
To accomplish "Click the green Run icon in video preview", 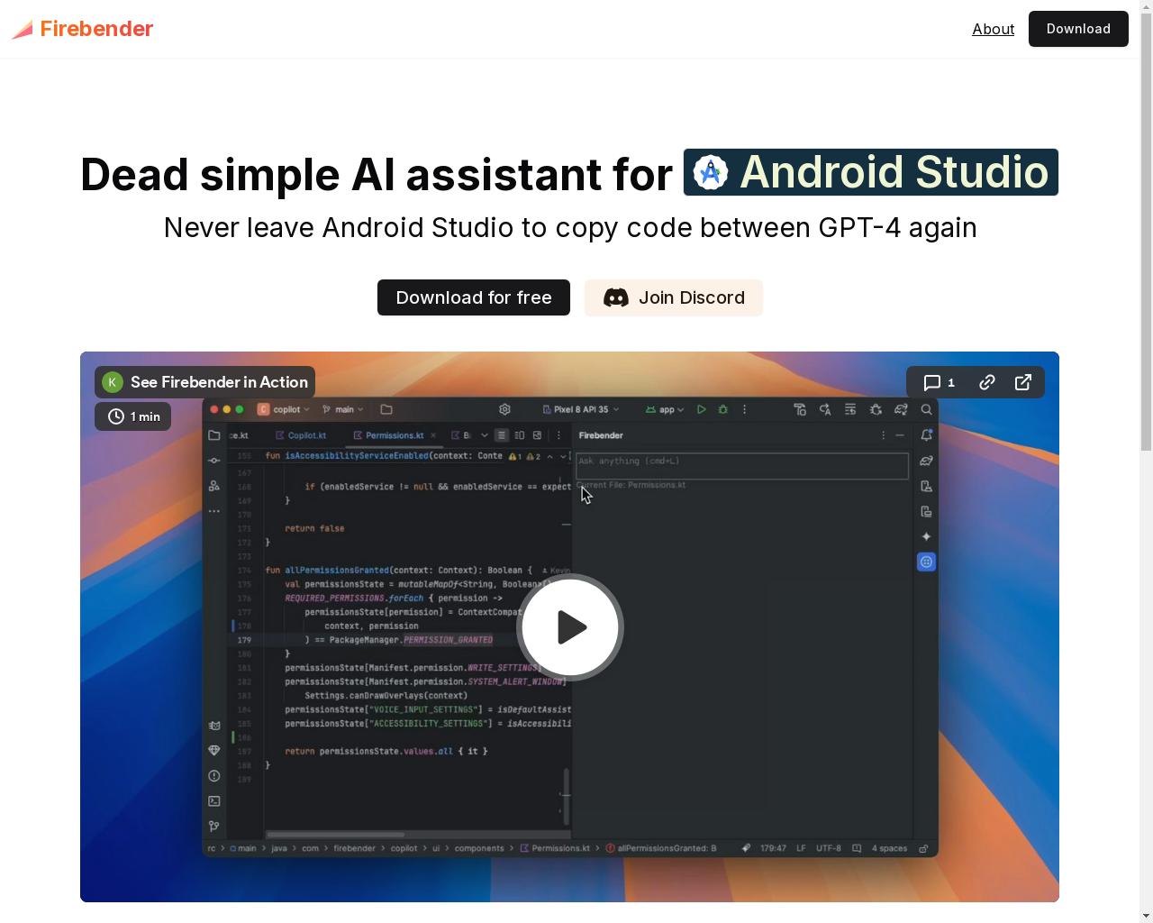I will click(x=702, y=409).
